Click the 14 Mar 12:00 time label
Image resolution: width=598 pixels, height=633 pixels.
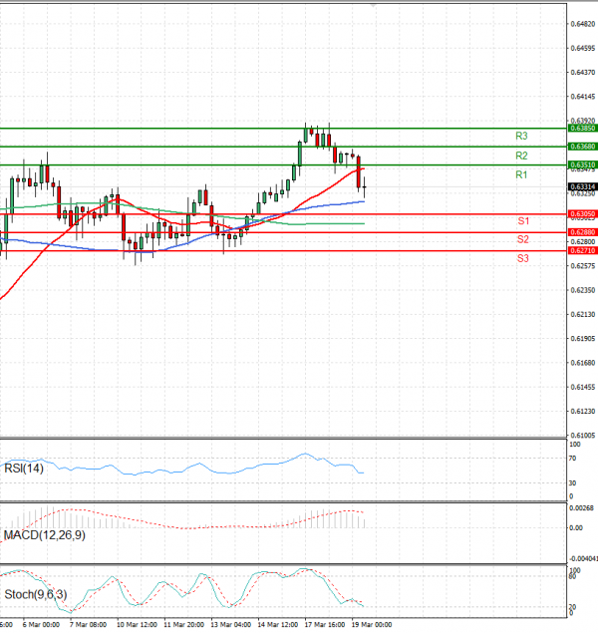[278, 625]
